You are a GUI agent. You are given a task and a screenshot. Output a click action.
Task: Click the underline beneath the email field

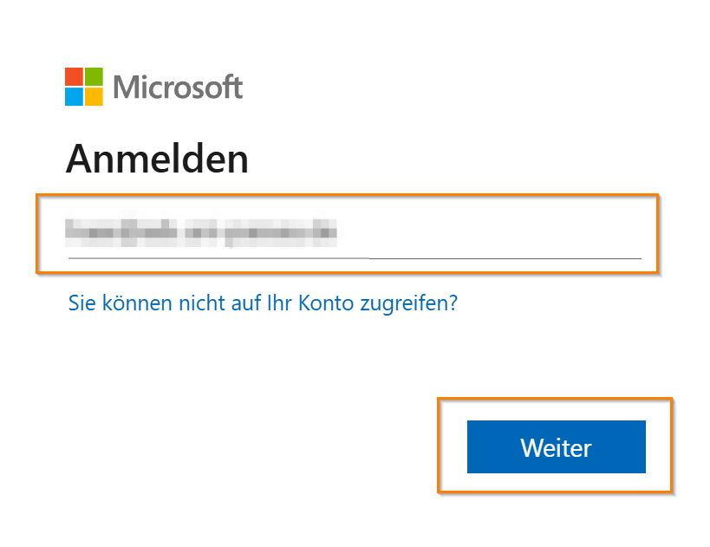tap(355, 258)
